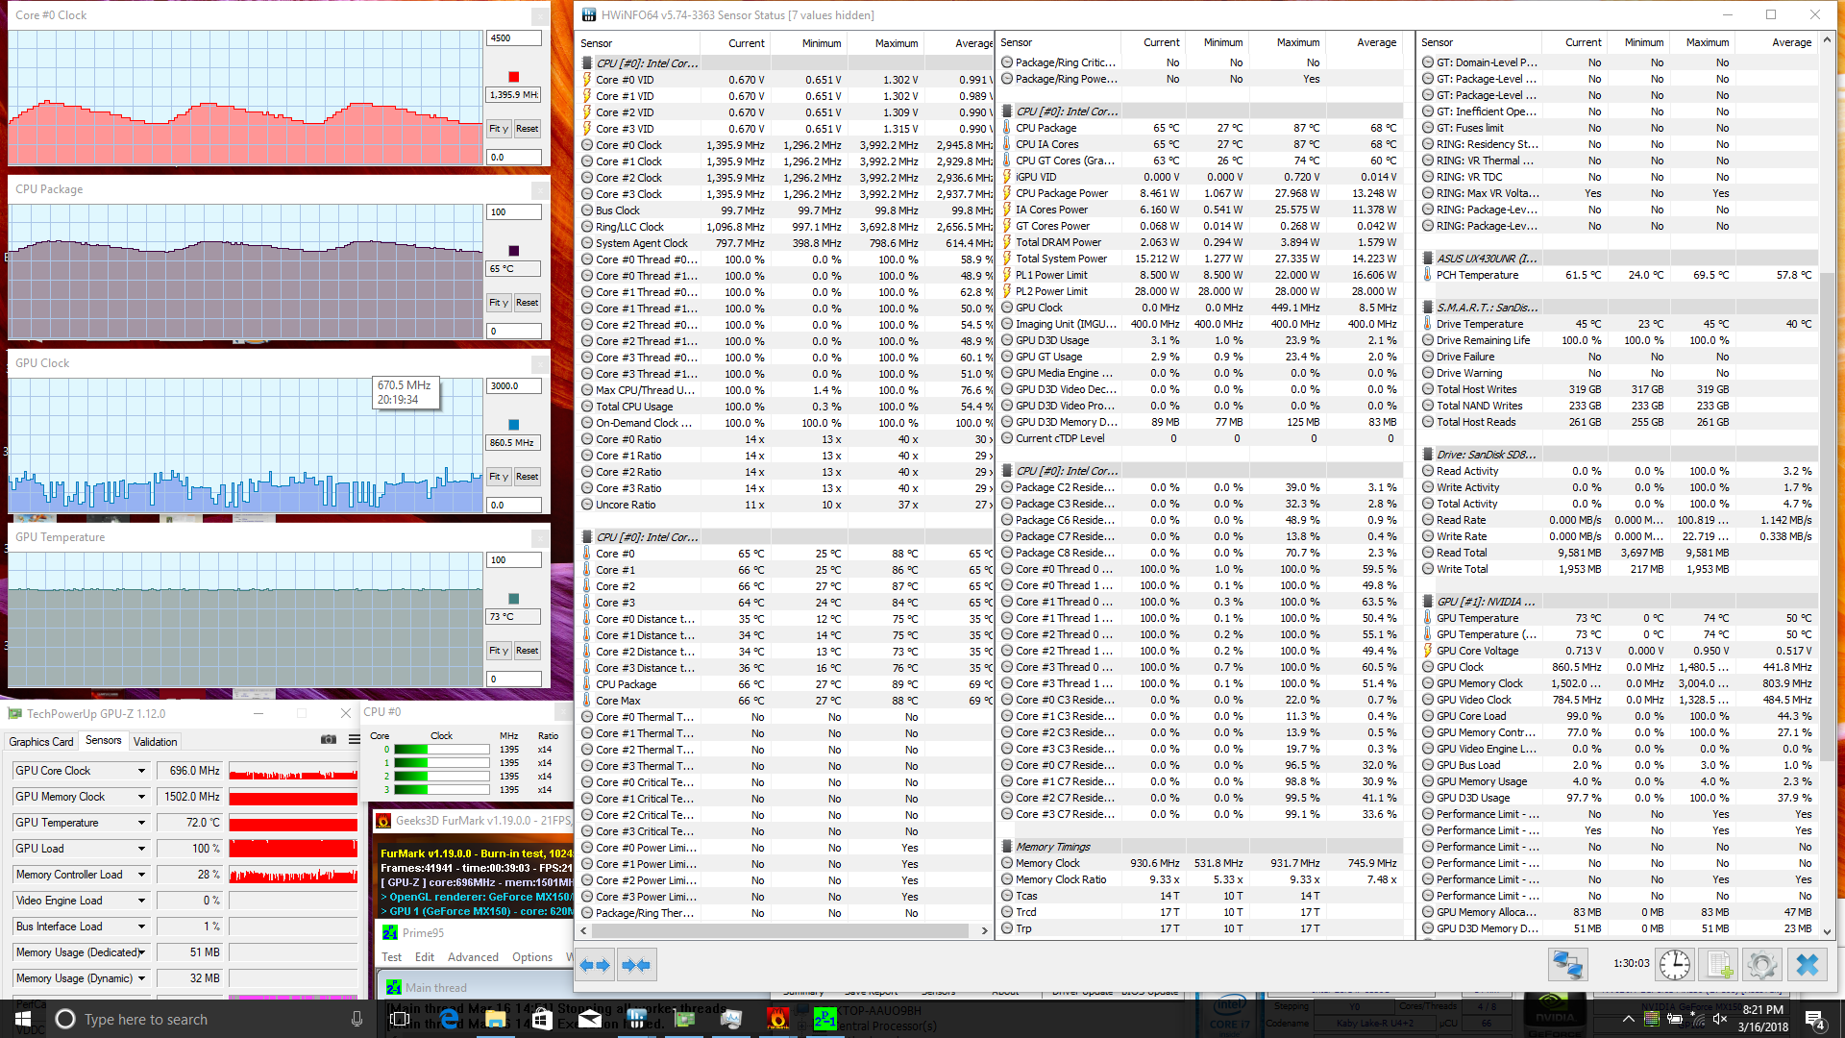Reset min/max values with clock icon
The width and height of the screenshot is (1845, 1038).
click(x=1674, y=964)
